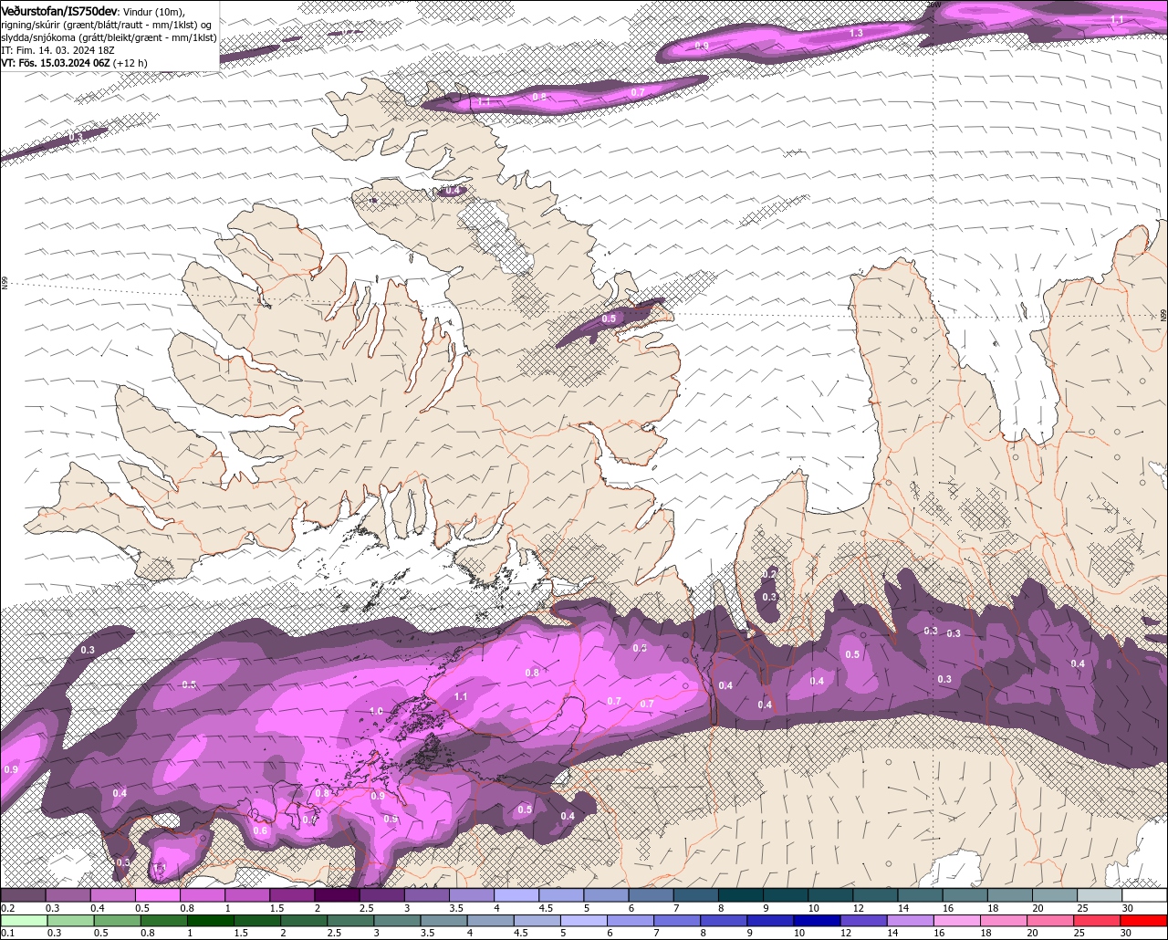
Task: Click the '1.0' precipitation label on the map
Action: tap(375, 711)
